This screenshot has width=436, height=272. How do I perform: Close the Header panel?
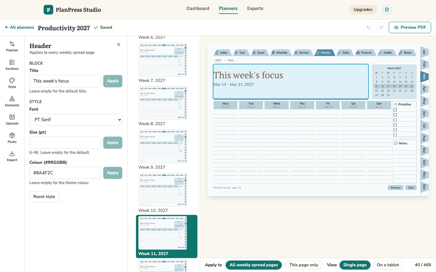point(119,44)
